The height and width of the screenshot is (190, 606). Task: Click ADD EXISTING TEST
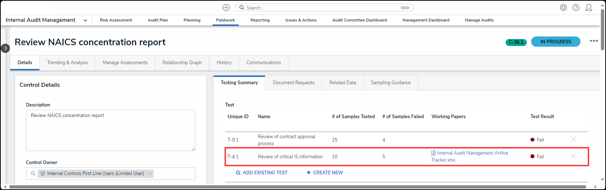point(262,173)
